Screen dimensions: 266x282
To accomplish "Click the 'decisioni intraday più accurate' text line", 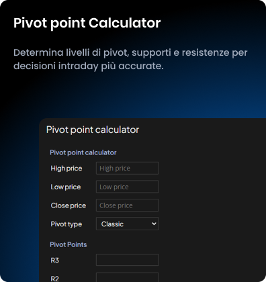I will tap(89, 66).
